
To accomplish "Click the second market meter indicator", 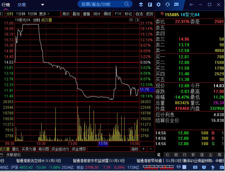I will [166, 168].
